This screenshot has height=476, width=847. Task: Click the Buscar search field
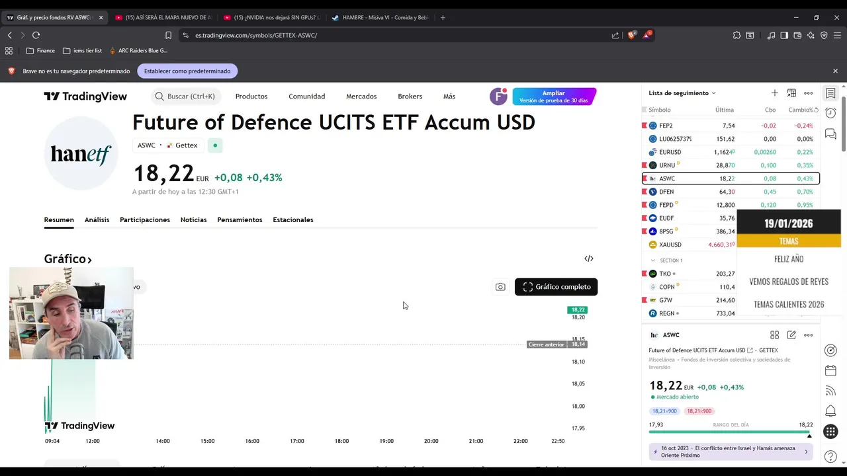tap(187, 97)
